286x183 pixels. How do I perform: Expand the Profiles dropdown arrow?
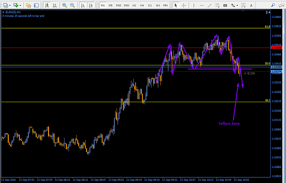pyautogui.click(x=10, y=5)
